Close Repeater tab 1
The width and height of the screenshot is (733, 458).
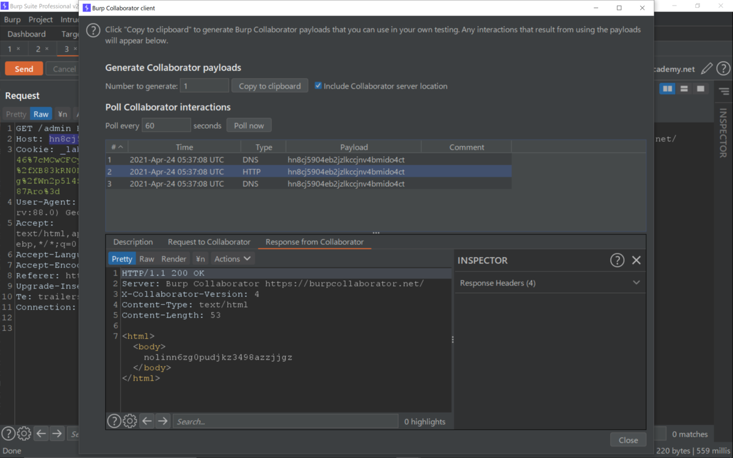pyautogui.click(x=18, y=49)
